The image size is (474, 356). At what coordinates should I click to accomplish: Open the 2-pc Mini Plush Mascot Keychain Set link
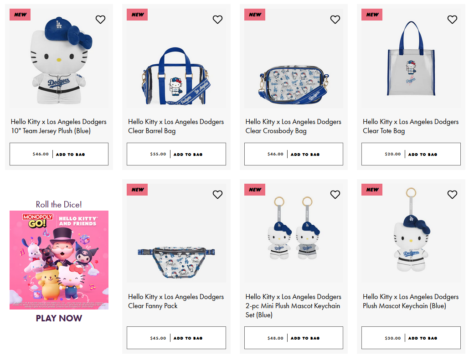click(293, 306)
